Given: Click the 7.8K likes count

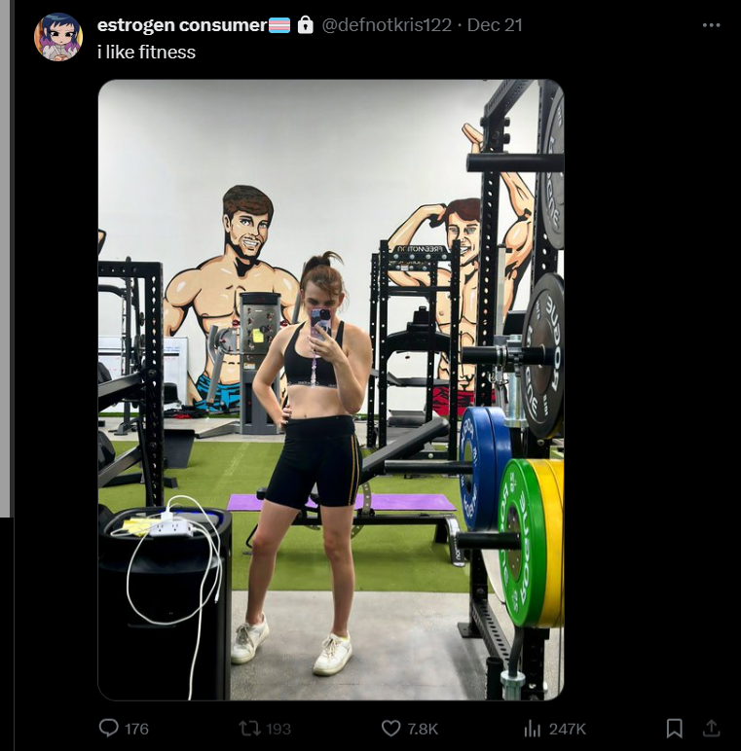Looking at the screenshot, I should 423,729.
